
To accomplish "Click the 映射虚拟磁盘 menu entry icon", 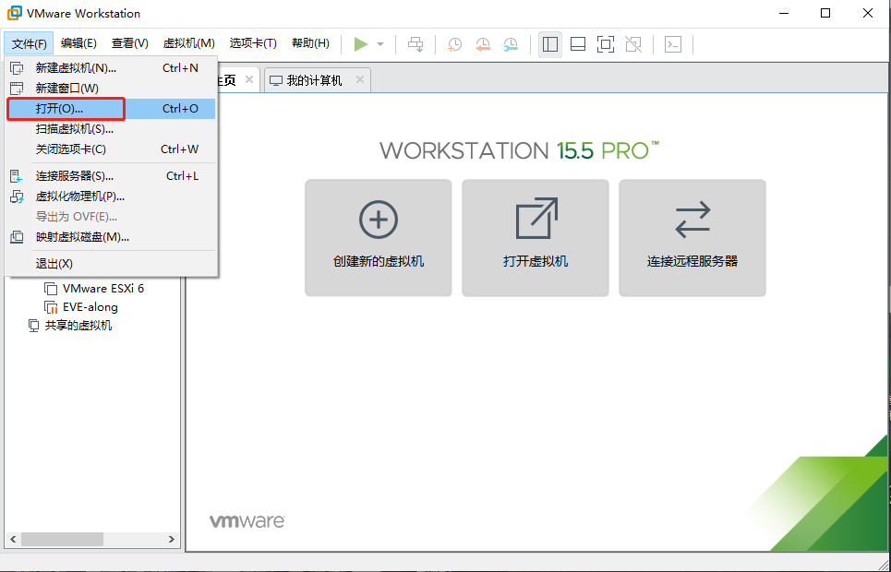I will click(17, 237).
